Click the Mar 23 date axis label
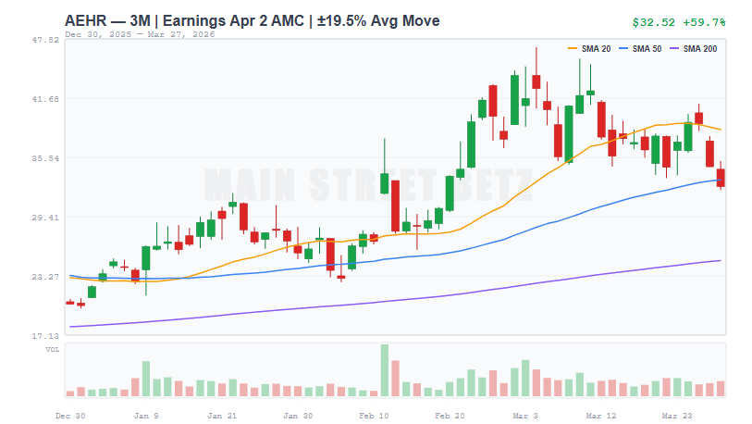Image resolution: width=752 pixels, height=424 pixels. [x=677, y=416]
